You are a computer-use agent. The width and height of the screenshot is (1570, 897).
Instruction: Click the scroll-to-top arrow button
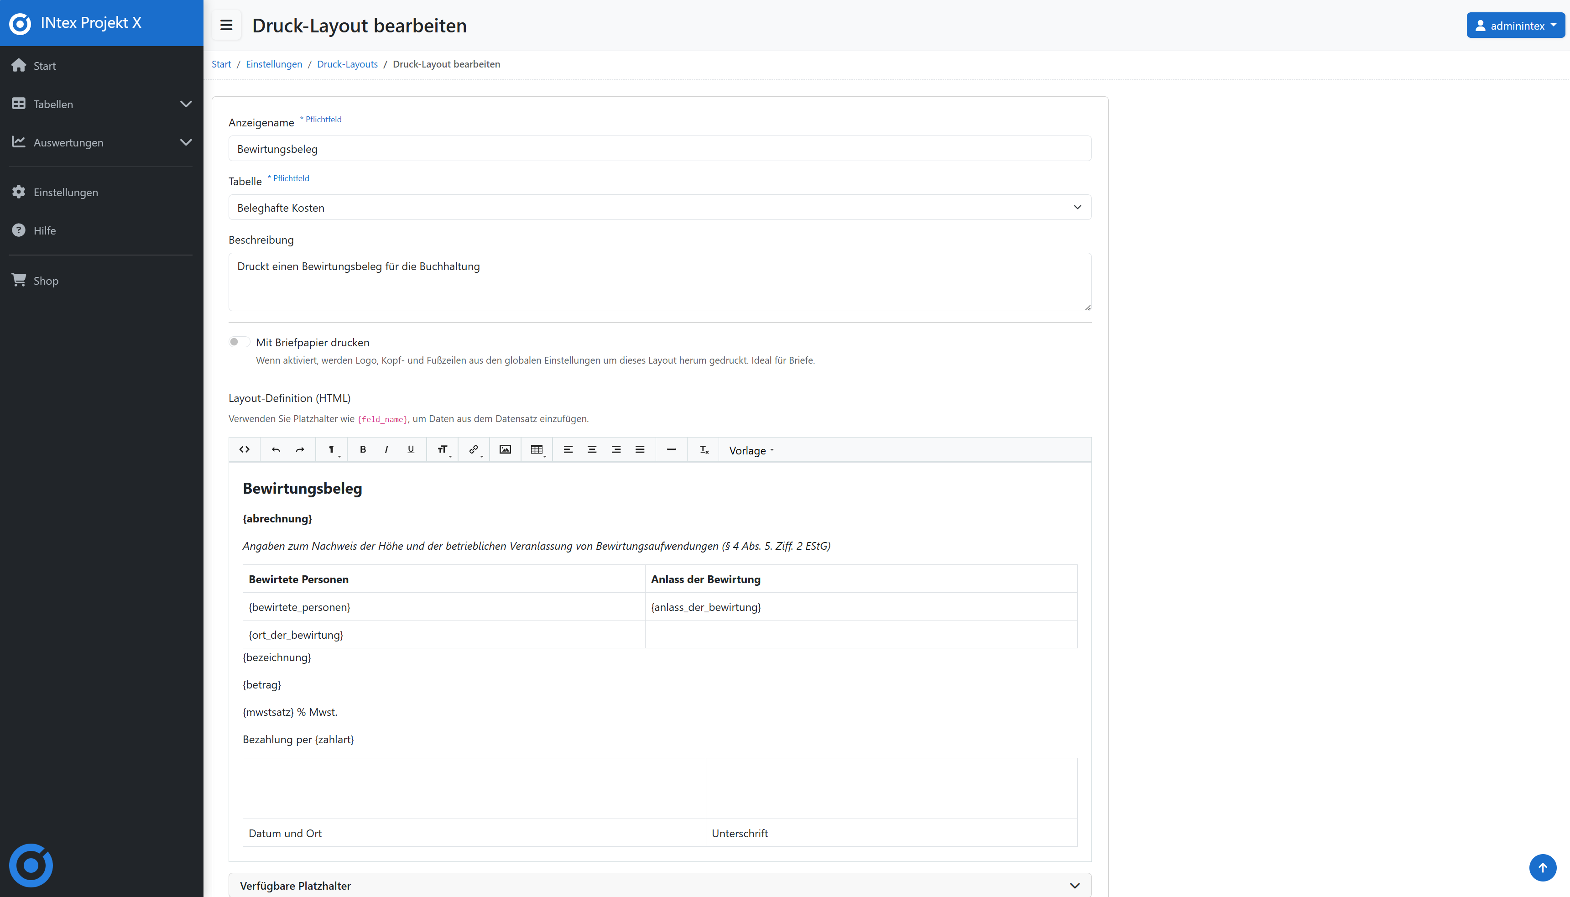(x=1542, y=867)
